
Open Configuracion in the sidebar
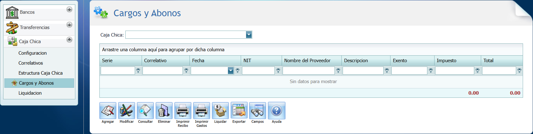tap(33, 53)
